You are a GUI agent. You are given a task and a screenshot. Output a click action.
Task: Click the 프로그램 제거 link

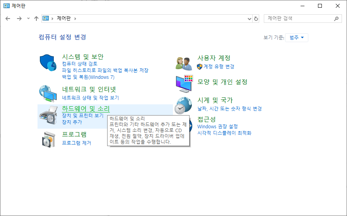[x=77, y=143]
